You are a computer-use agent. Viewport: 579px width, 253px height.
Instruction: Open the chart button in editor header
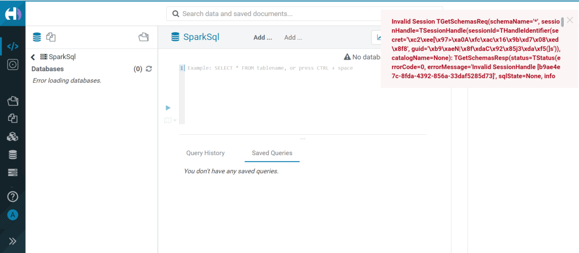click(x=376, y=37)
